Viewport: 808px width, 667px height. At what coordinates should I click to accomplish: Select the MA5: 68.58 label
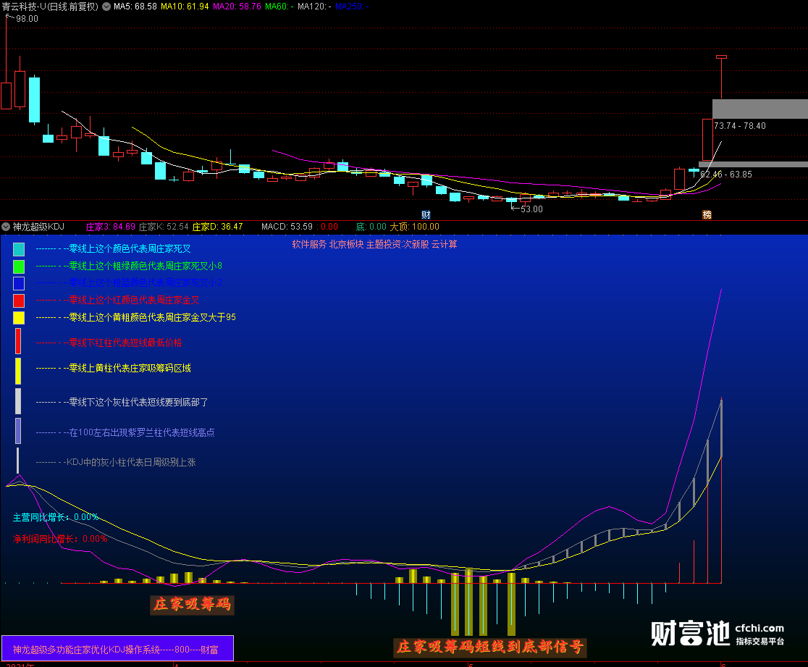point(135,7)
